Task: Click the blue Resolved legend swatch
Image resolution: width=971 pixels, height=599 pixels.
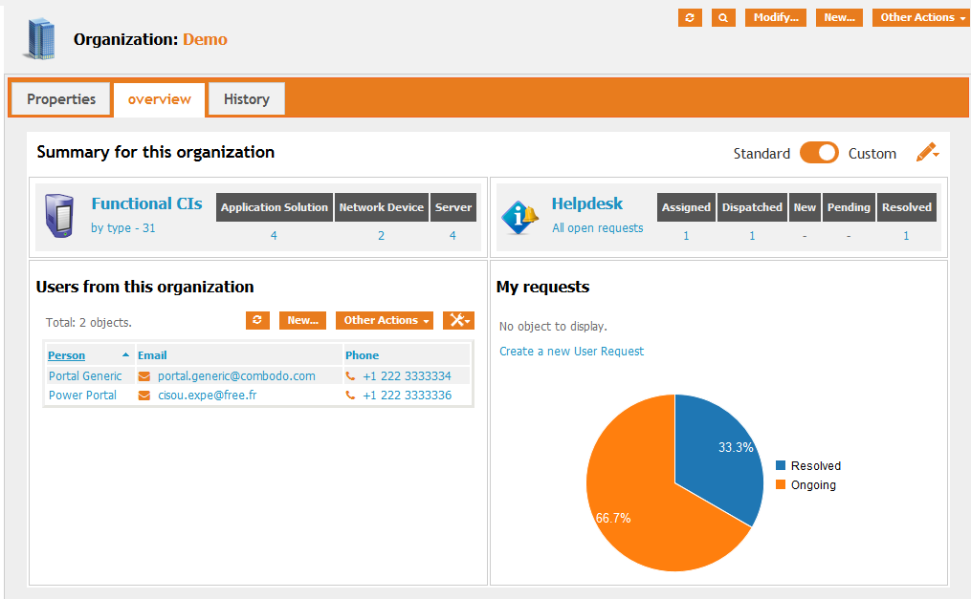Action: point(781,465)
